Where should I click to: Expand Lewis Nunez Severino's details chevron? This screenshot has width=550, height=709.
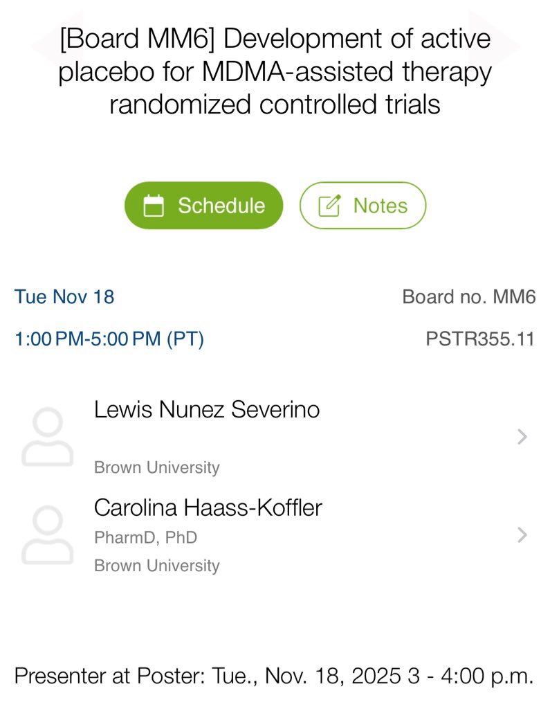[x=522, y=437]
